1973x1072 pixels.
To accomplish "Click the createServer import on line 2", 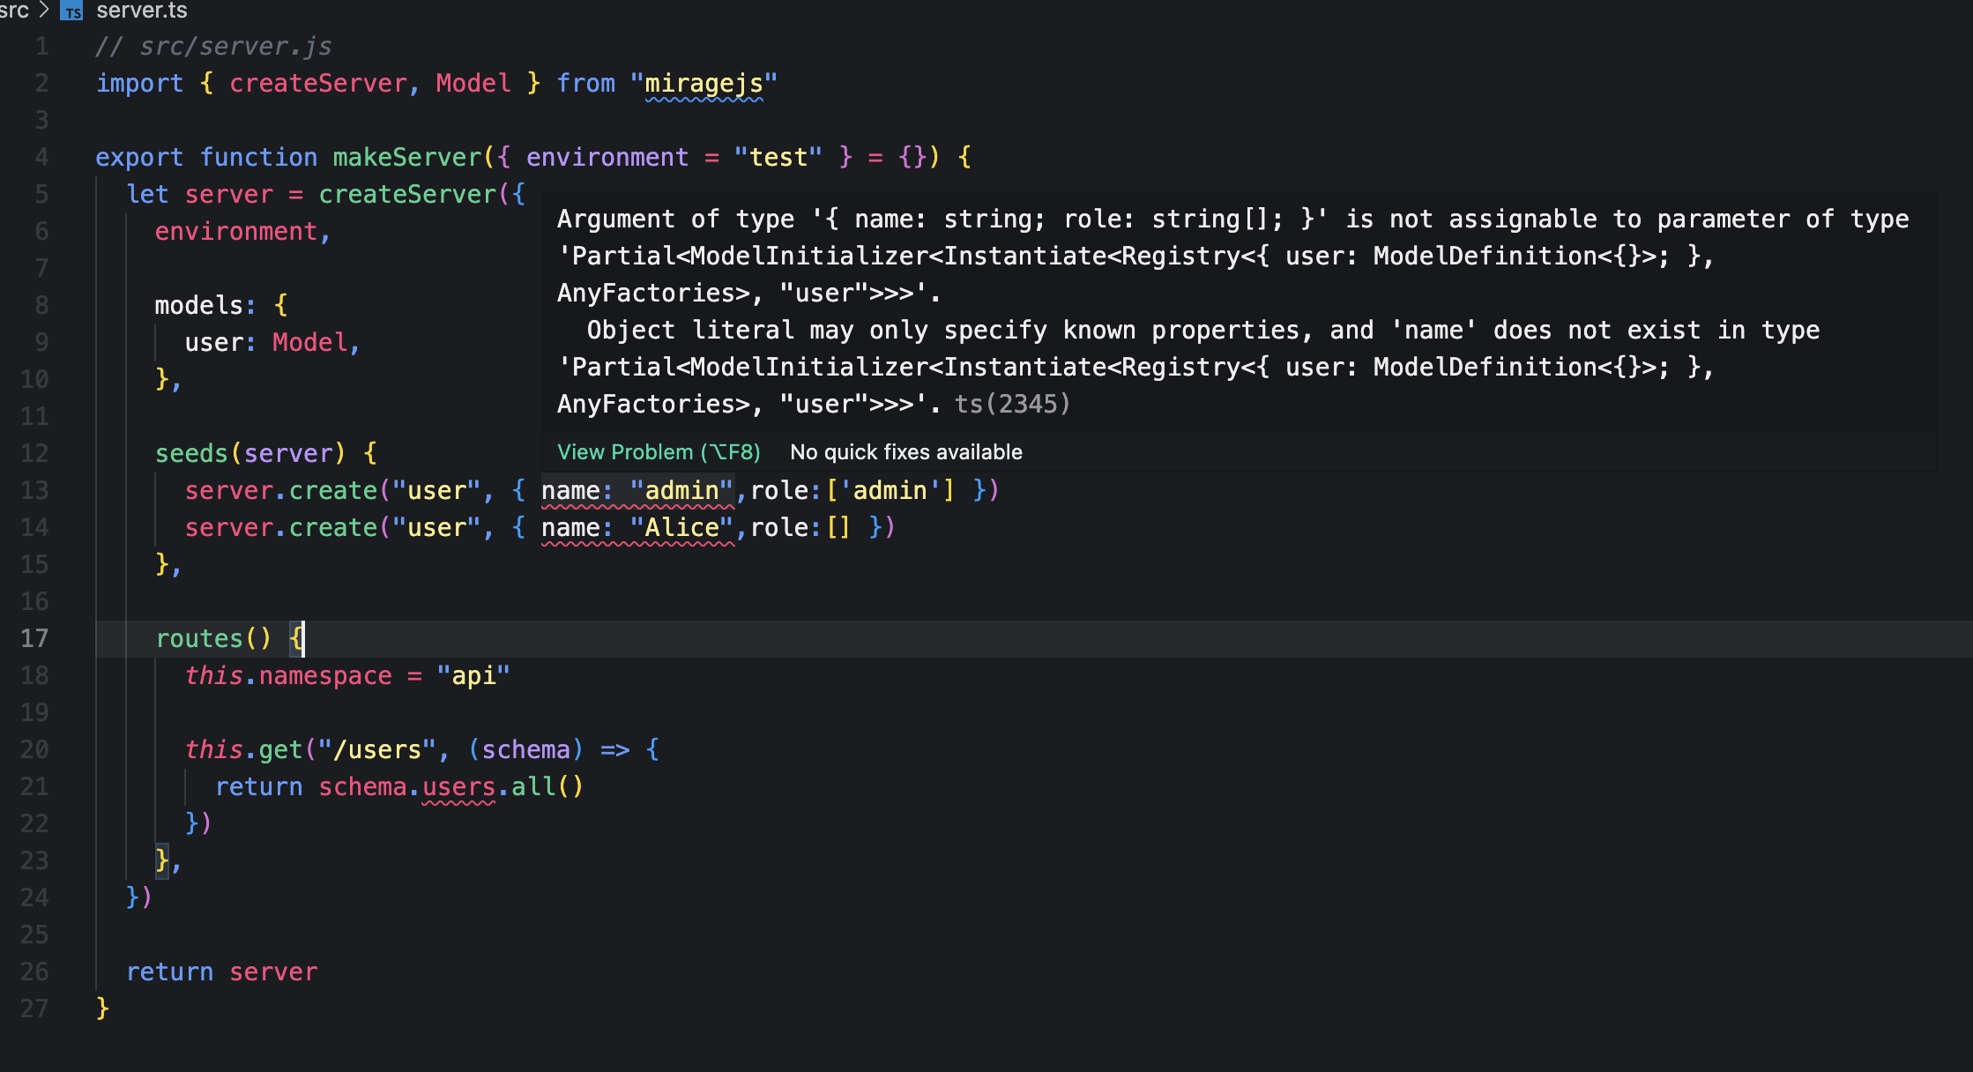I will click(x=318, y=83).
